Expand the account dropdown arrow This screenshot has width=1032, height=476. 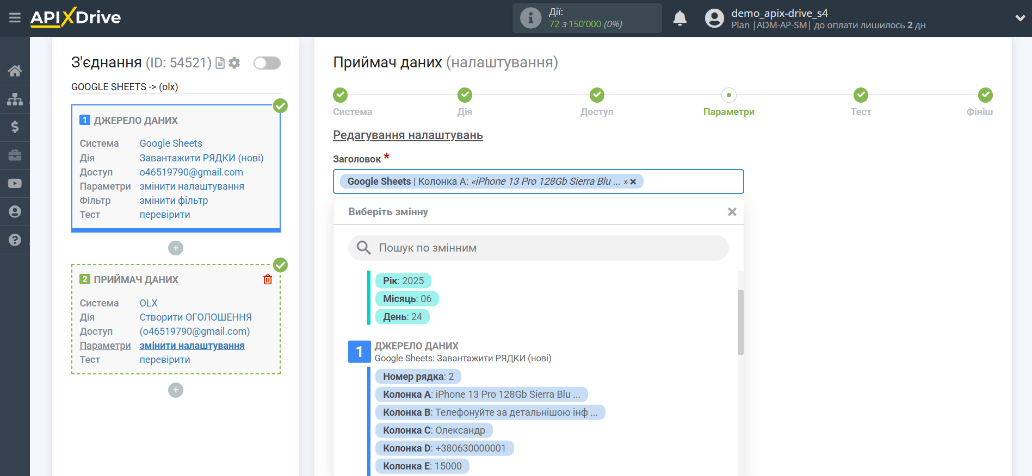tap(1020, 18)
